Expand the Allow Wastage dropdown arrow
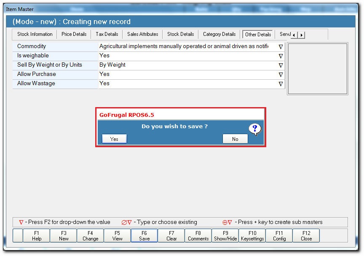 click(x=281, y=84)
